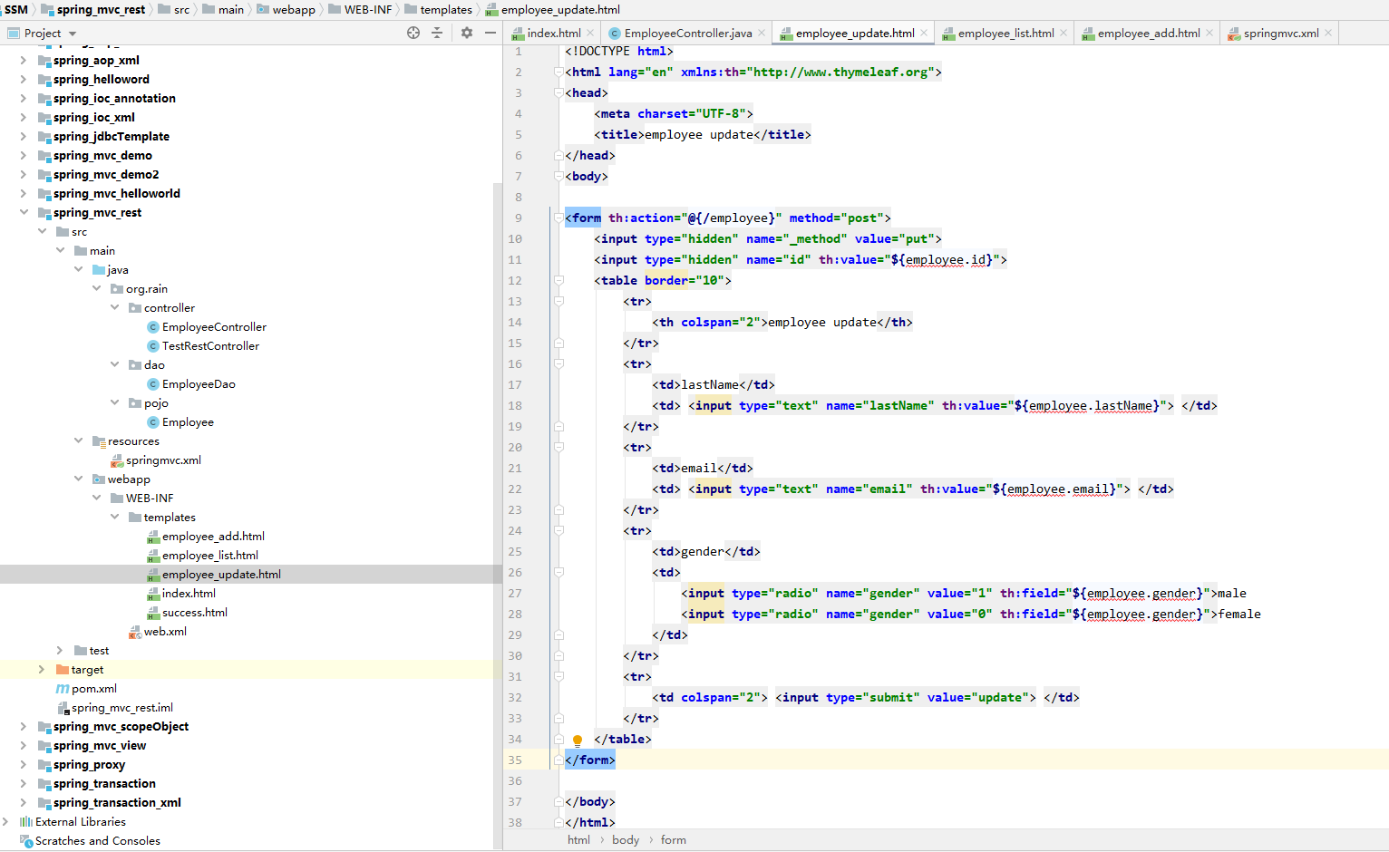Image resolution: width=1389 pixels, height=852 pixels.
Task: Collapse the src folder arrow
Action: pyautogui.click(x=42, y=232)
